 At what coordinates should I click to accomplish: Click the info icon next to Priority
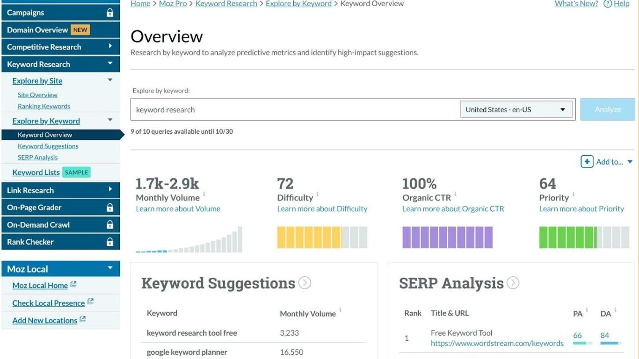click(x=573, y=194)
